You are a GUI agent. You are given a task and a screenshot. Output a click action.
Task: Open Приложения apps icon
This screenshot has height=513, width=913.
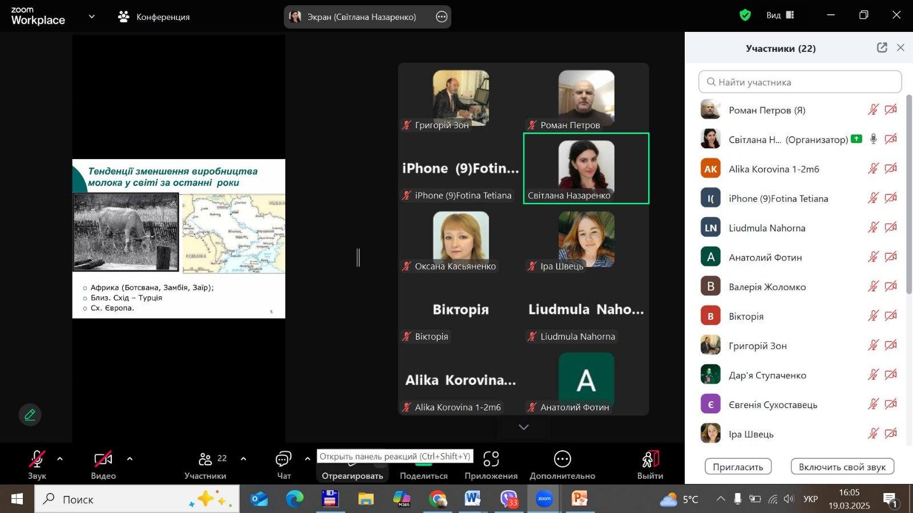click(x=491, y=459)
